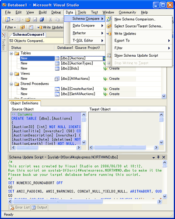The width and height of the screenshot is (175, 219).
Task: Open Schema Update Script panel options dropdown
Action: point(154,157)
